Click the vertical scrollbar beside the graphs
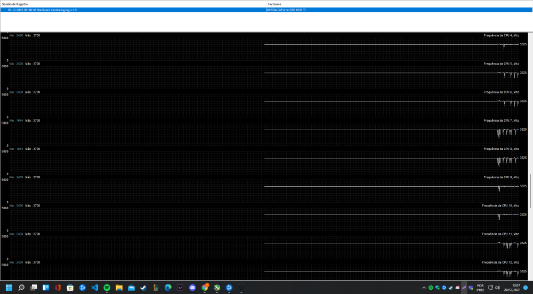 click(530, 191)
